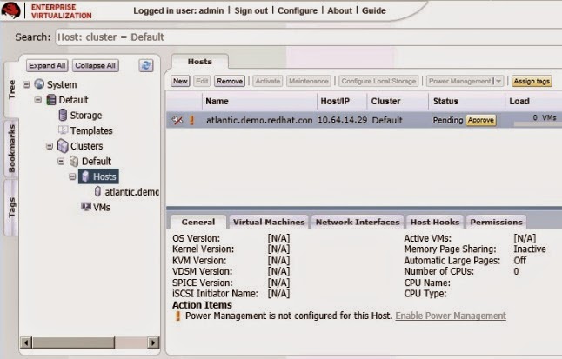
Task: Open the Bookmarks side tab
Action: click(x=11, y=149)
